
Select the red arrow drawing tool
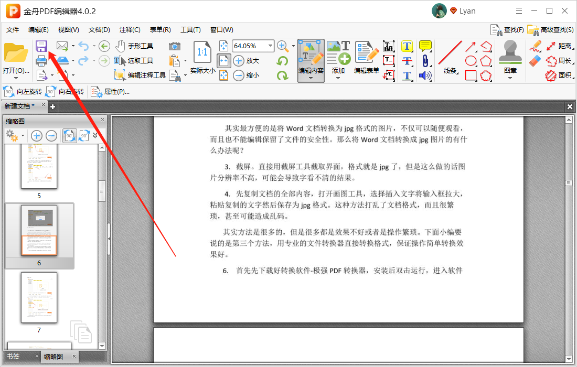471,46
